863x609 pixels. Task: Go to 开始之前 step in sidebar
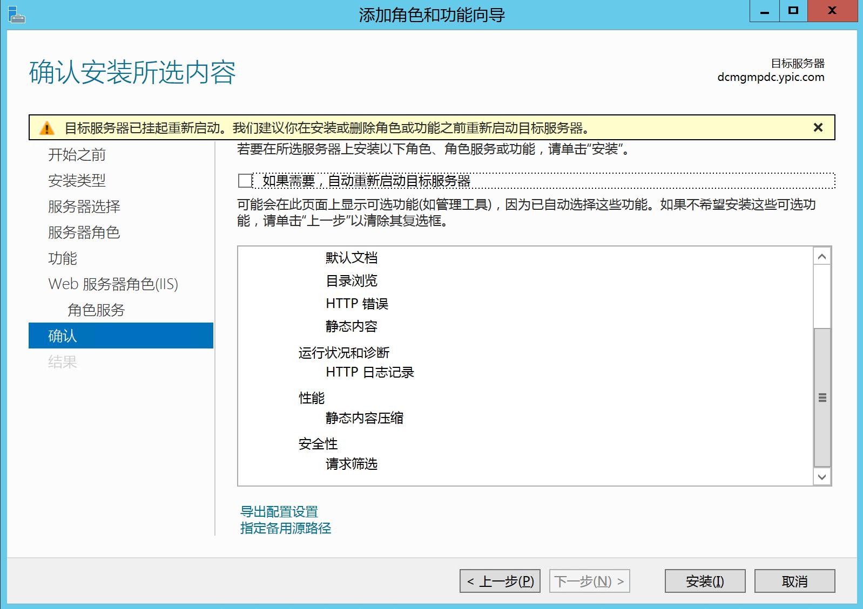point(77,155)
